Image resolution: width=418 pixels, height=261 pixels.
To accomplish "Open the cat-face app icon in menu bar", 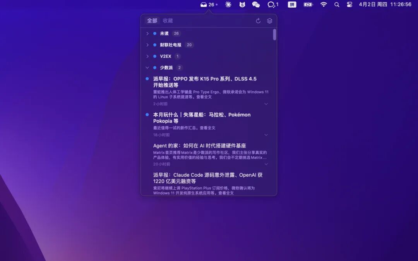I will (242, 5).
